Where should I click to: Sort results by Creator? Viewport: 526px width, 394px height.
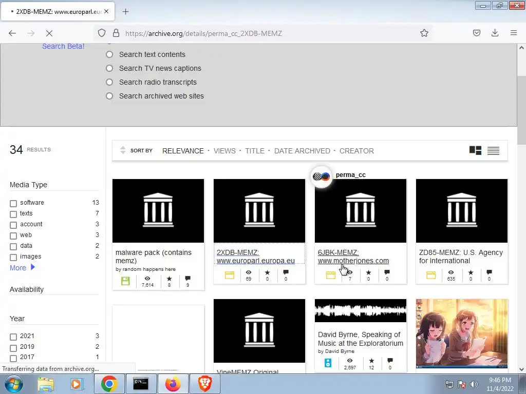pos(356,151)
